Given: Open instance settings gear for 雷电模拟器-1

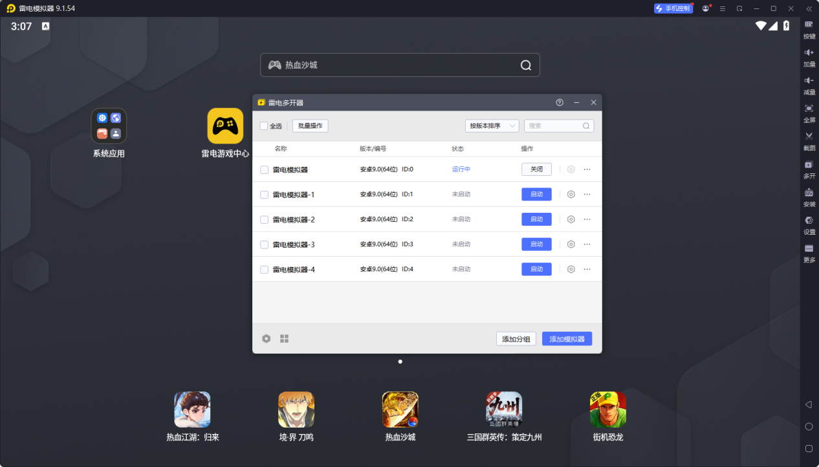Looking at the screenshot, I should (x=571, y=194).
